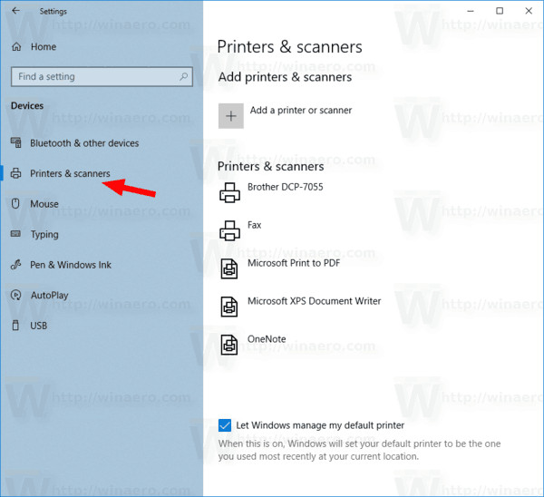
Task: Select the Fax device name
Action: click(254, 225)
